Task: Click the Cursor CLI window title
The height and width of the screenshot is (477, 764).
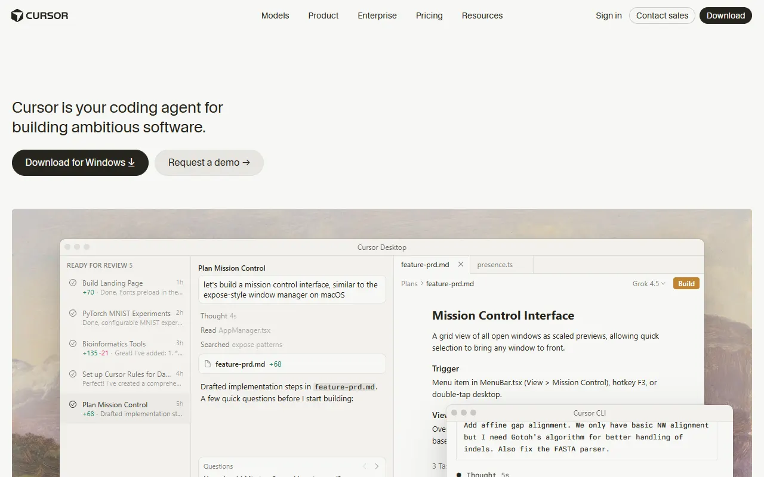Action: click(x=589, y=413)
